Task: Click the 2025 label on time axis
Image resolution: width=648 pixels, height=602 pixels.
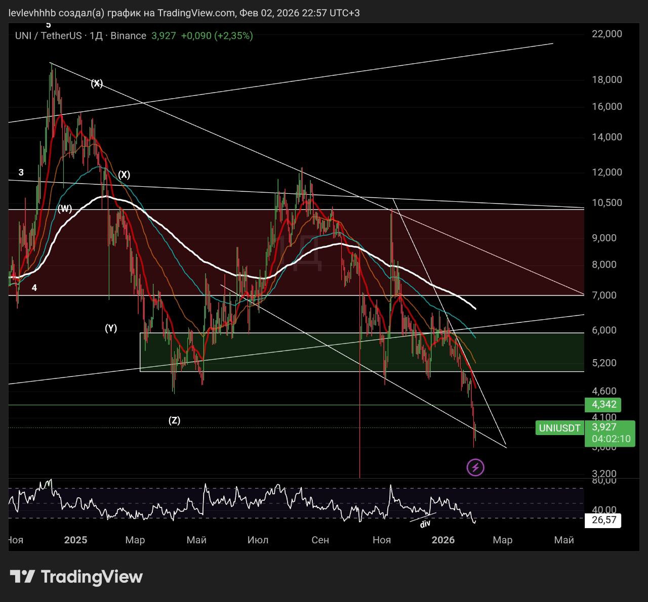Action: pyautogui.click(x=75, y=540)
